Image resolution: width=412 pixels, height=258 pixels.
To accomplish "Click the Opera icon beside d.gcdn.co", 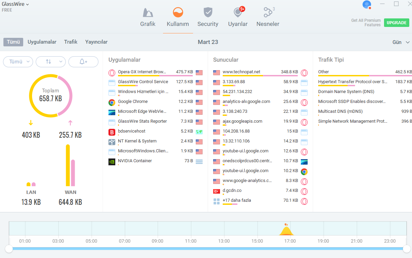I will coord(304,191).
